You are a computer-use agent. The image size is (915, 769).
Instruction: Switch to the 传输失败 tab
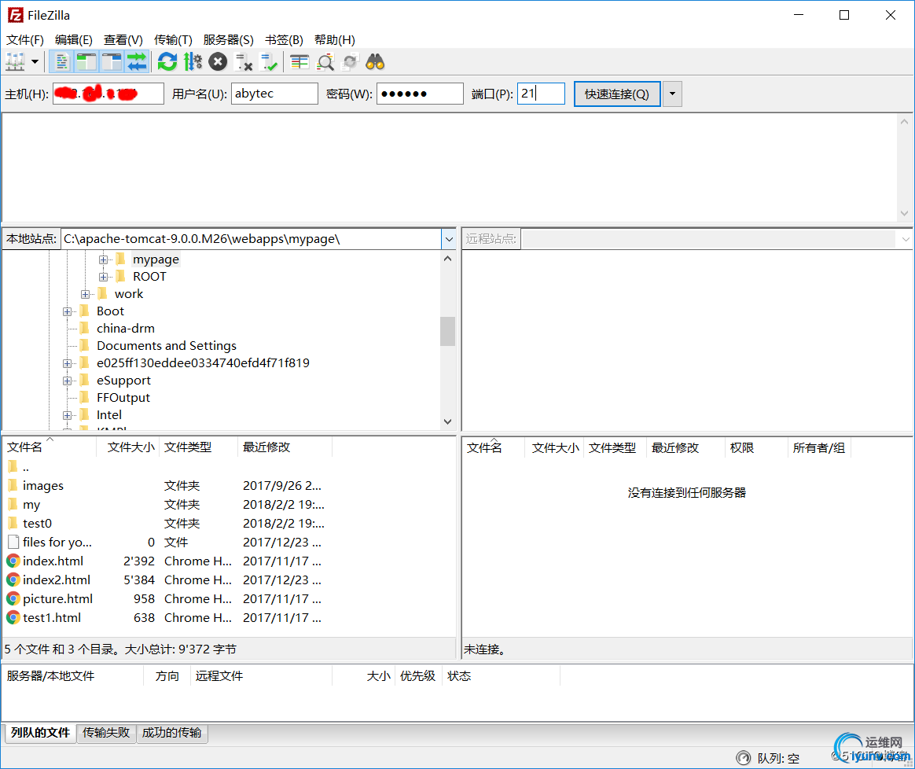(106, 733)
